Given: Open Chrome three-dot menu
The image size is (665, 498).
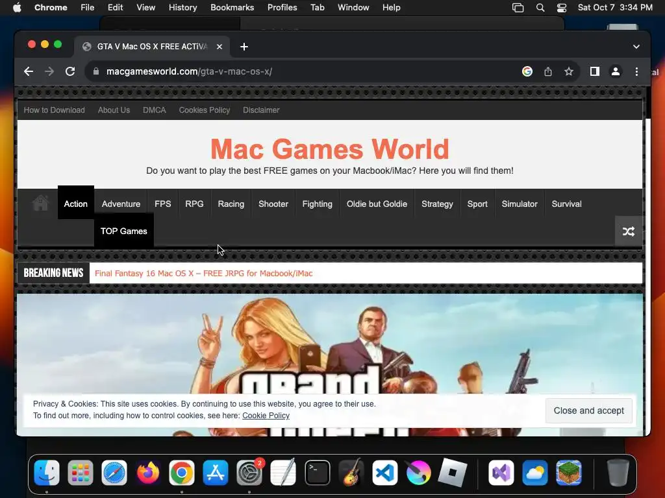Looking at the screenshot, I should (x=636, y=71).
